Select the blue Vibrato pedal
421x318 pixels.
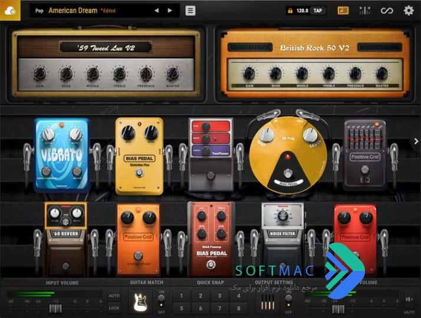(62, 155)
